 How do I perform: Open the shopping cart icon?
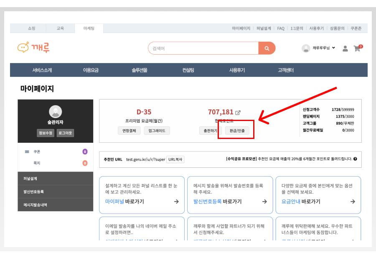357,48
